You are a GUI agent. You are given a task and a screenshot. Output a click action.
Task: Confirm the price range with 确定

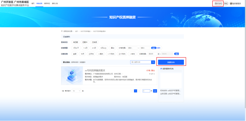154,48
